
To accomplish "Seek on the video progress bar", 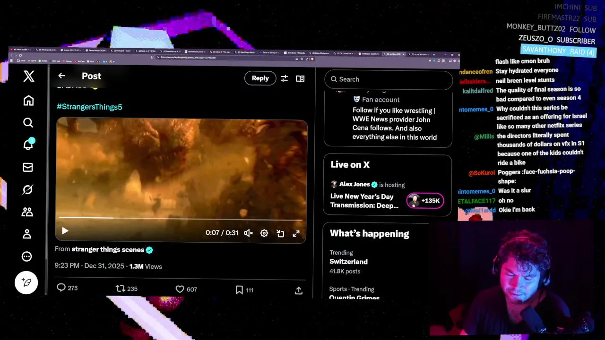I will (x=181, y=219).
